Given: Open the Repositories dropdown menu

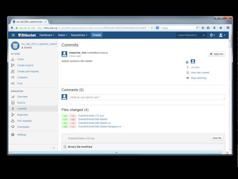Looking at the screenshot, I should [79, 35].
